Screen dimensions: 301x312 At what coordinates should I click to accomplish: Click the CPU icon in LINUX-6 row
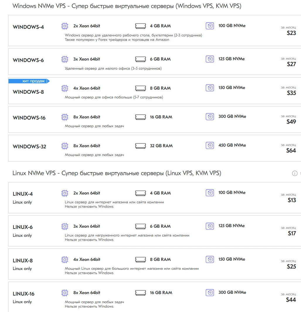pyautogui.click(x=64, y=226)
